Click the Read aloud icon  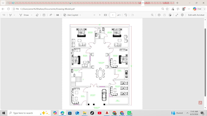pyautogui.click(x=51, y=15)
